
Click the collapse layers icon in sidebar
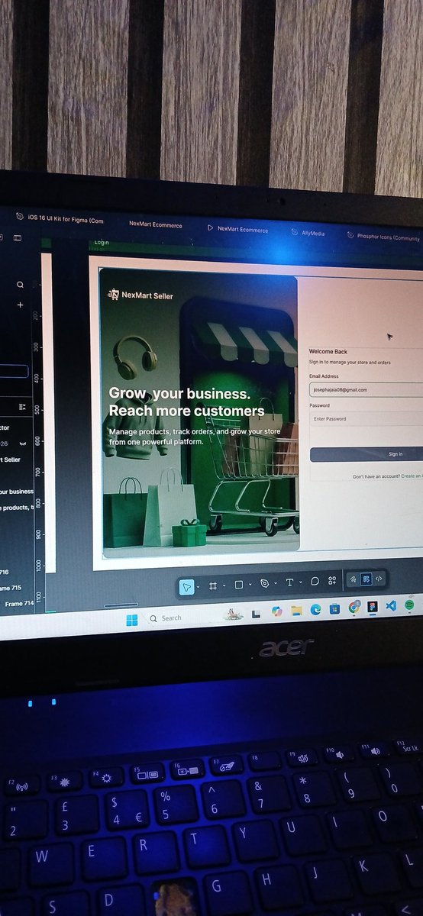(22, 407)
